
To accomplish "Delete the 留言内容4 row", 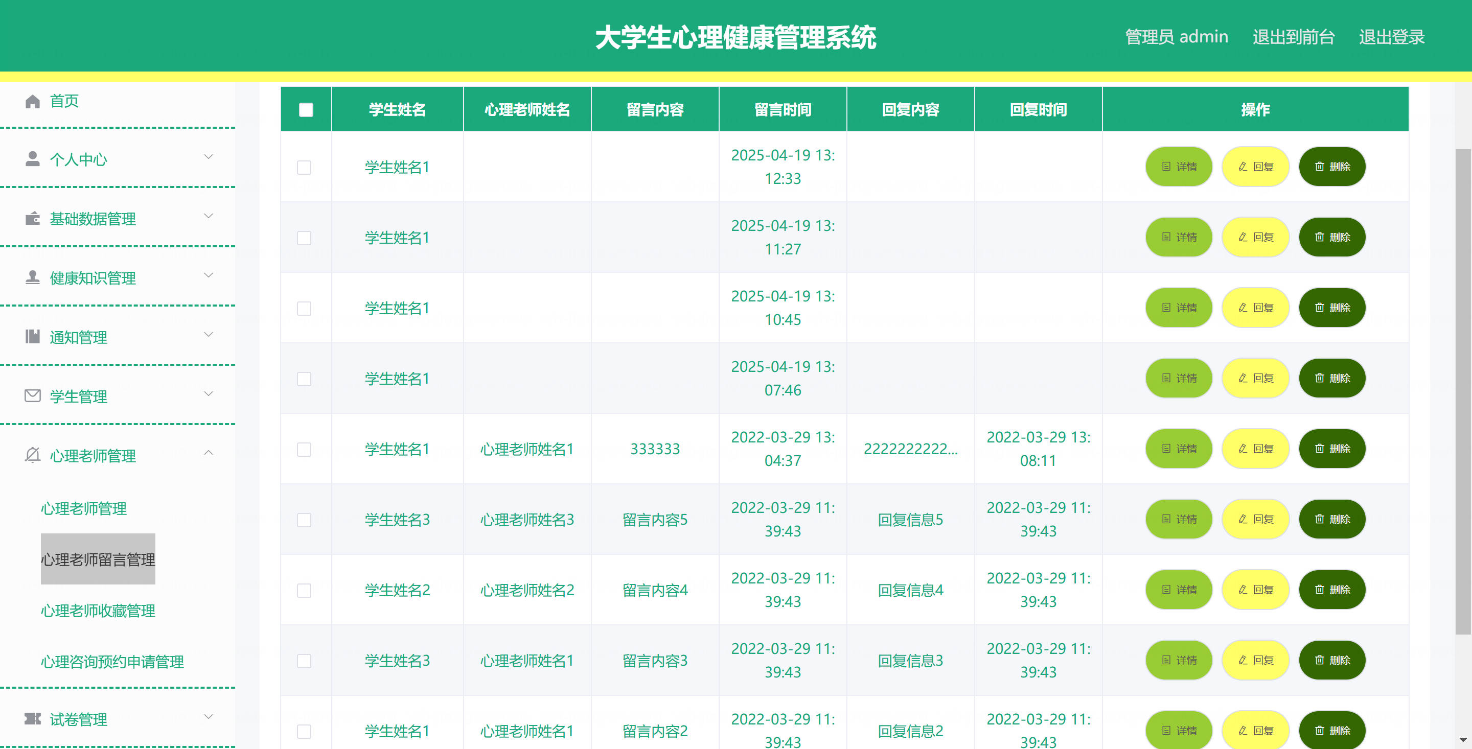I will 1332,589.
